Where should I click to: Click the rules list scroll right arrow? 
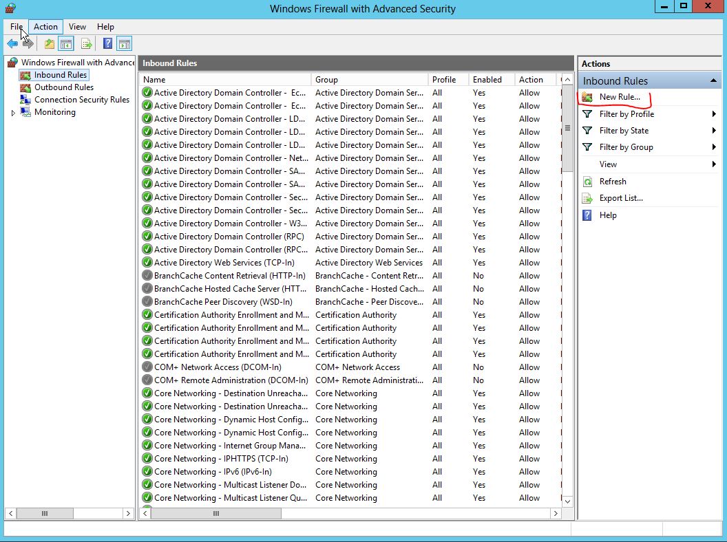(556, 513)
